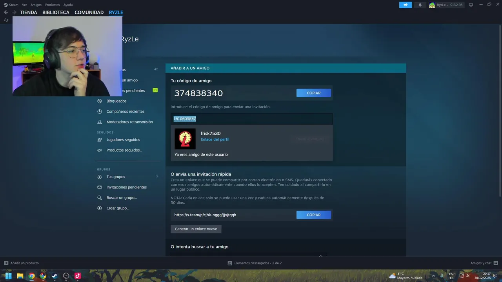Open Windows Start menu
This screenshot has width=502, height=282.
8,276
